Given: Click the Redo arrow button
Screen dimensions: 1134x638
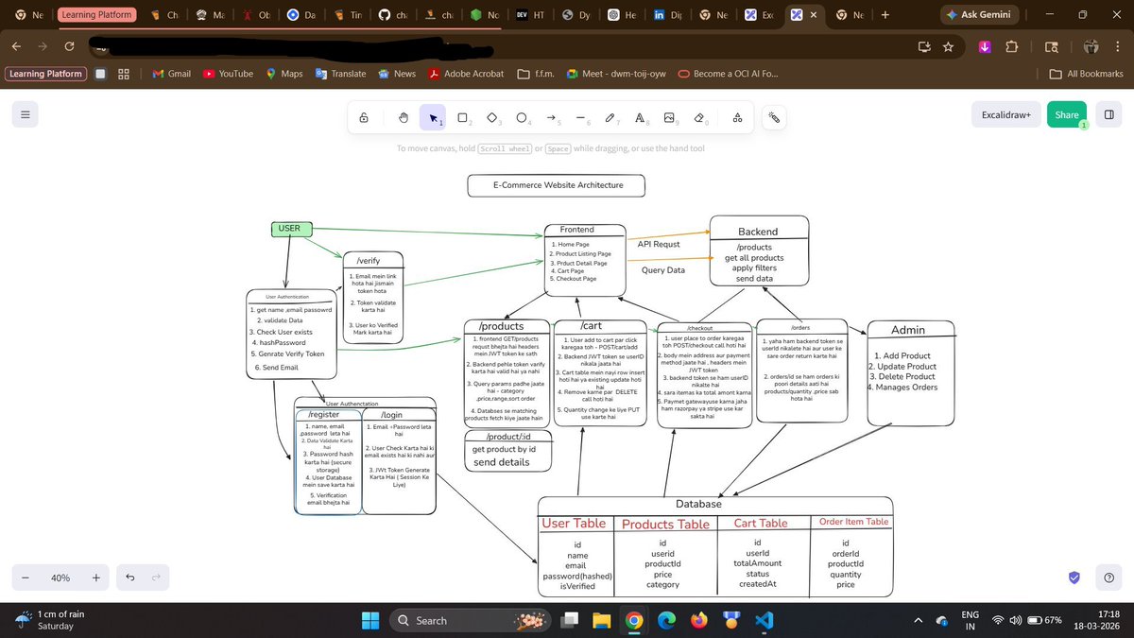Looking at the screenshot, I should (x=156, y=578).
